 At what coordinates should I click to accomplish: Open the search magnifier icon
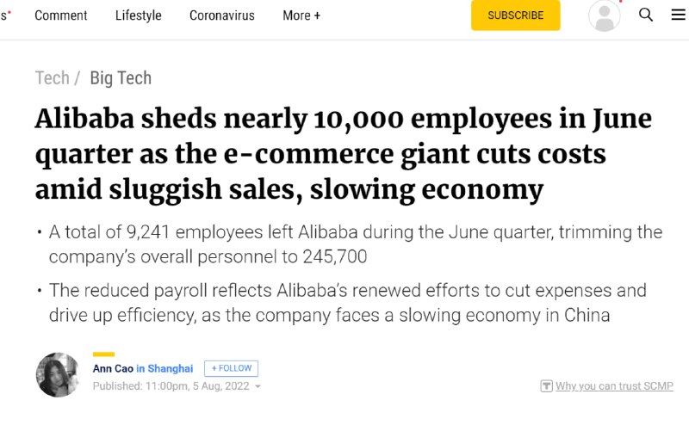click(x=646, y=15)
